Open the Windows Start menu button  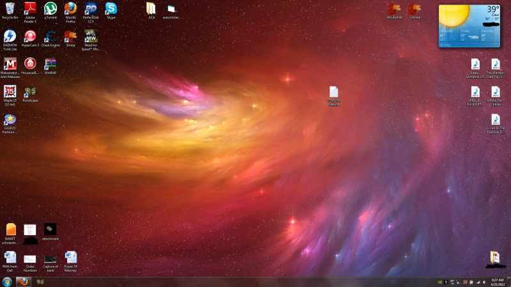tap(7, 281)
